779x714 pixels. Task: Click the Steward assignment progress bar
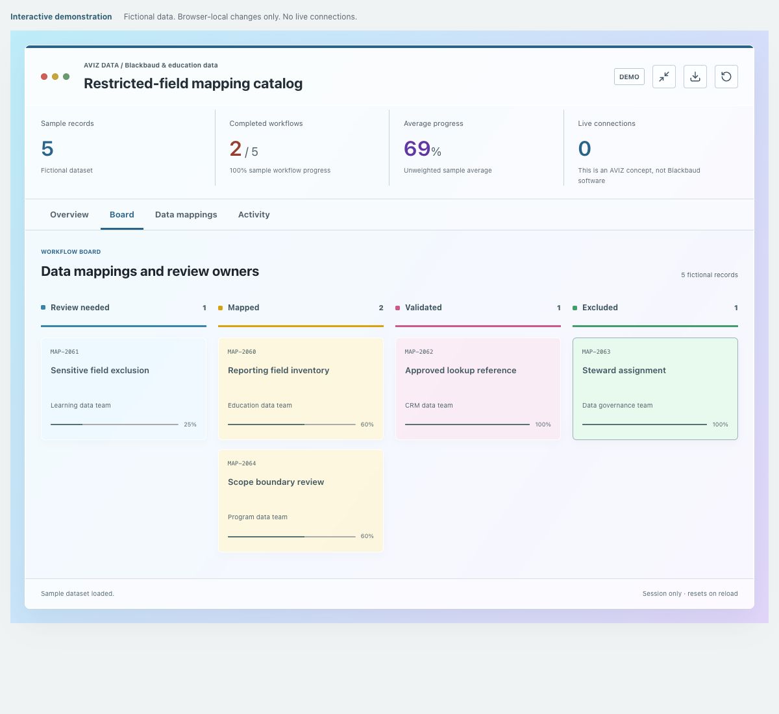(x=645, y=425)
